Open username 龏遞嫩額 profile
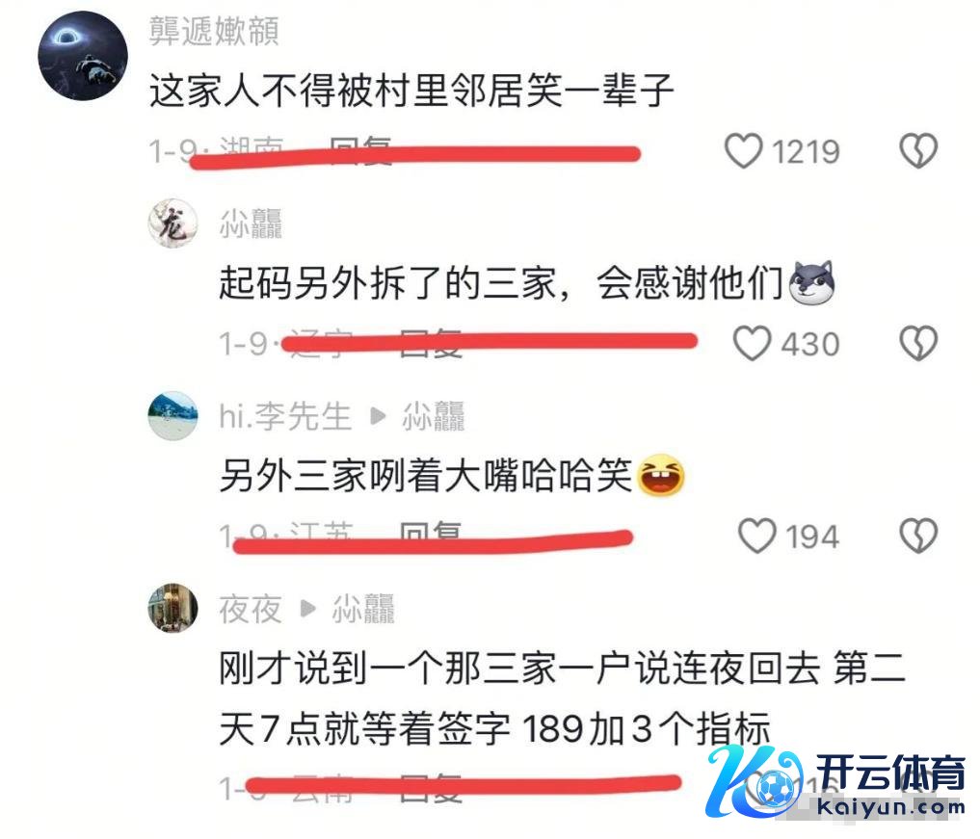The height and width of the screenshot is (839, 980). point(214,31)
